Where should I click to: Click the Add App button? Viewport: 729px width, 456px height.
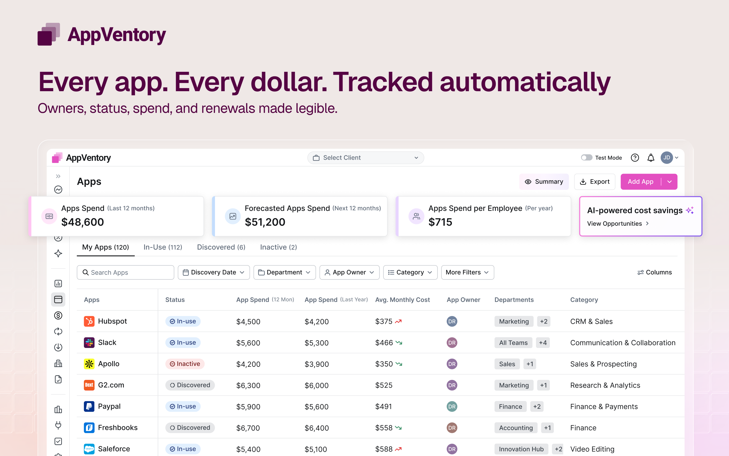(x=640, y=182)
